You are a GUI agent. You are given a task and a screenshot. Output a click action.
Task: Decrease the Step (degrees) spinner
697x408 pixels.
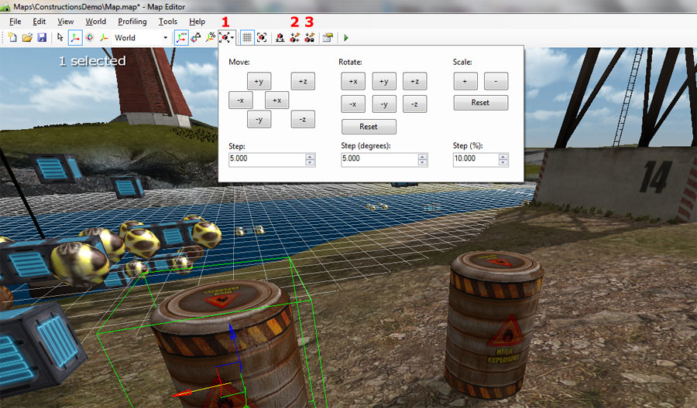click(423, 162)
